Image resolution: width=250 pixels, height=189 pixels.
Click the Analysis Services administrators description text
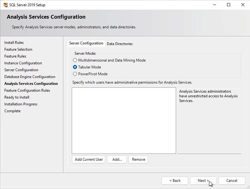(208, 96)
